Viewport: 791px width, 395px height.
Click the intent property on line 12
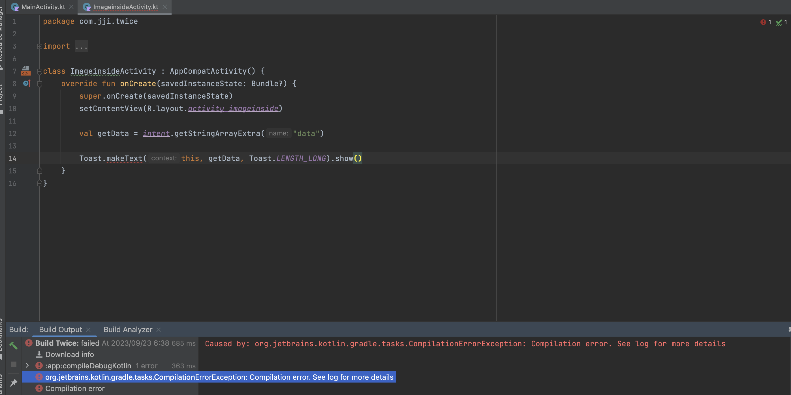[x=156, y=133]
